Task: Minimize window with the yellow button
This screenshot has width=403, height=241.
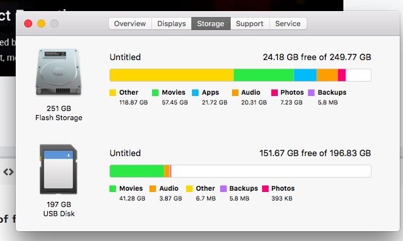Action: click(41, 24)
